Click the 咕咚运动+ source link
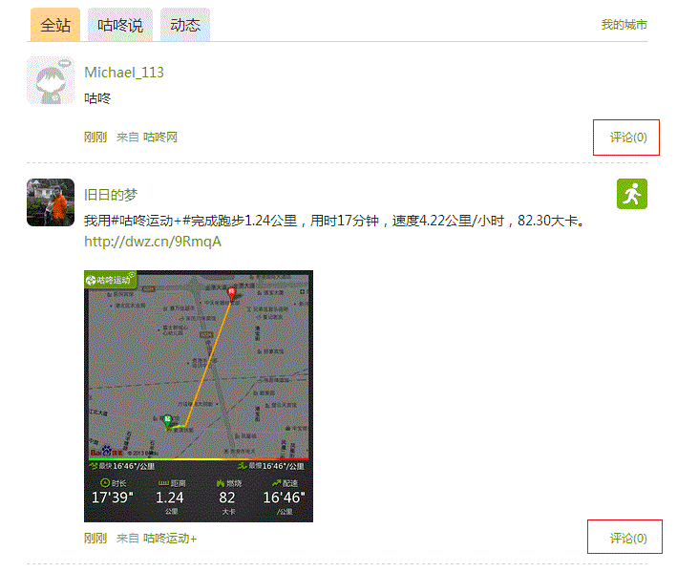 pyautogui.click(x=170, y=539)
